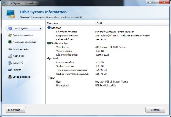Click the 1280 x 1024 resolution value
The image size is (171, 117).
(x=102, y=55)
